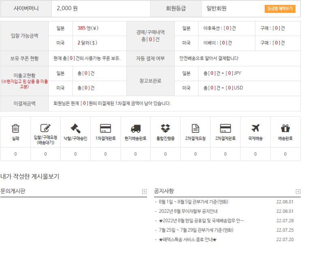
Task: Open notice 페덱스특송 서비스 종료 안내
Action: coord(187,239)
